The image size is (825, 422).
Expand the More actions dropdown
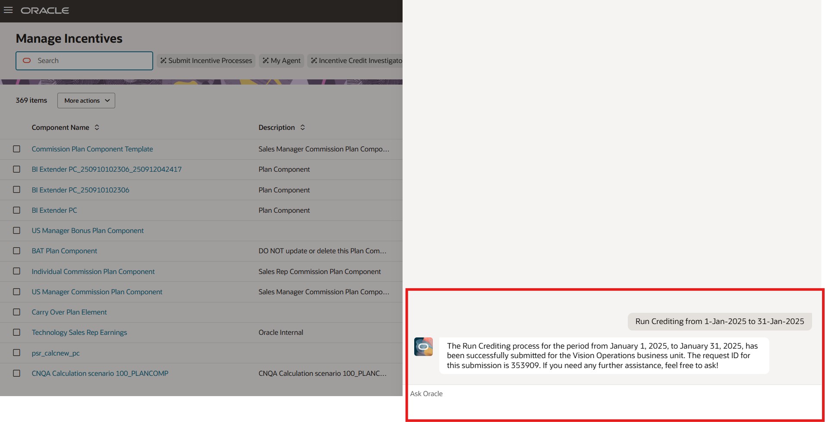click(x=86, y=101)
